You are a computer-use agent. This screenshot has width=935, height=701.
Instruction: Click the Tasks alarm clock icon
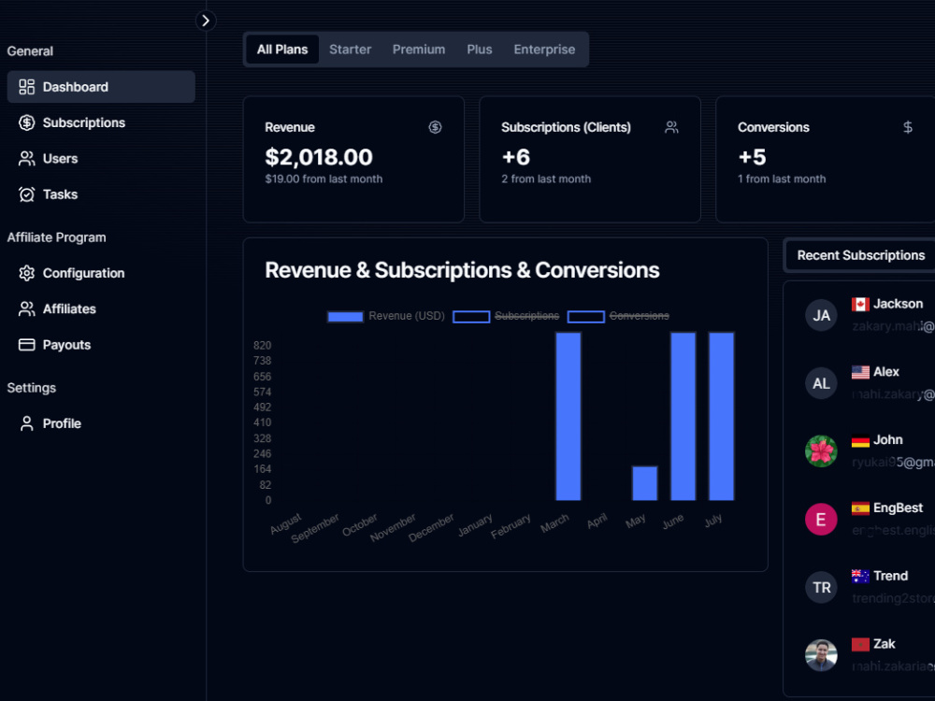[x=27, y=194]
